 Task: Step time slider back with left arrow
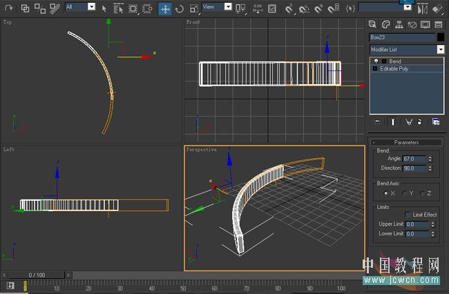[x=4, y=275]
